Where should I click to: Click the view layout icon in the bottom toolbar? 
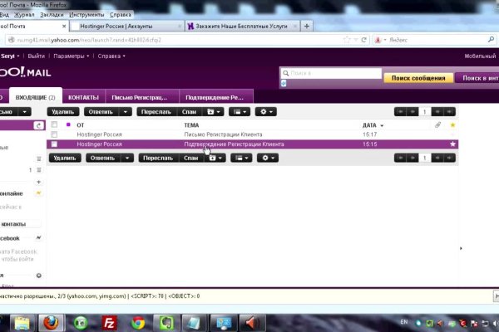pyautogui.click(x=241, y=158)
